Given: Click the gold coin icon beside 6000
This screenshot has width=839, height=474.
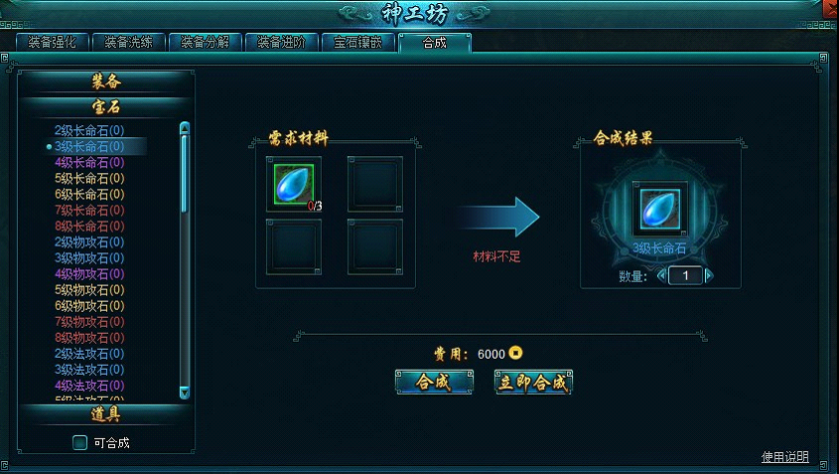Looking at the screenshot, I should (515, 353).
